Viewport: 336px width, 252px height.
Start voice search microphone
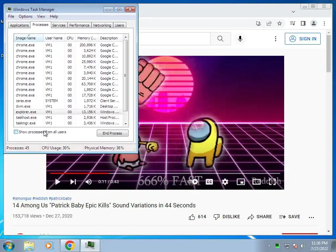[240, 39]
